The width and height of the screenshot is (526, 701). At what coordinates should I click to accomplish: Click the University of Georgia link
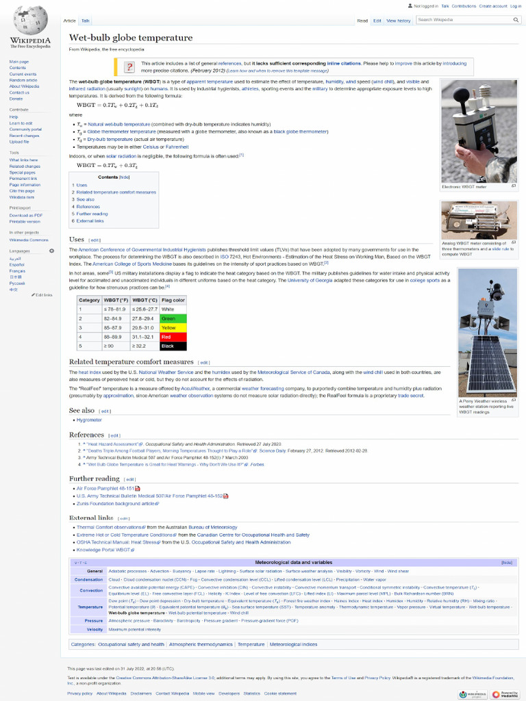click(x=310, y=280)
